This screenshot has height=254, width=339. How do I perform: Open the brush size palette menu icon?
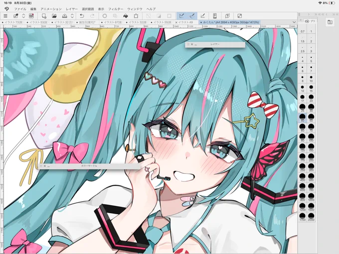point(301,20)
